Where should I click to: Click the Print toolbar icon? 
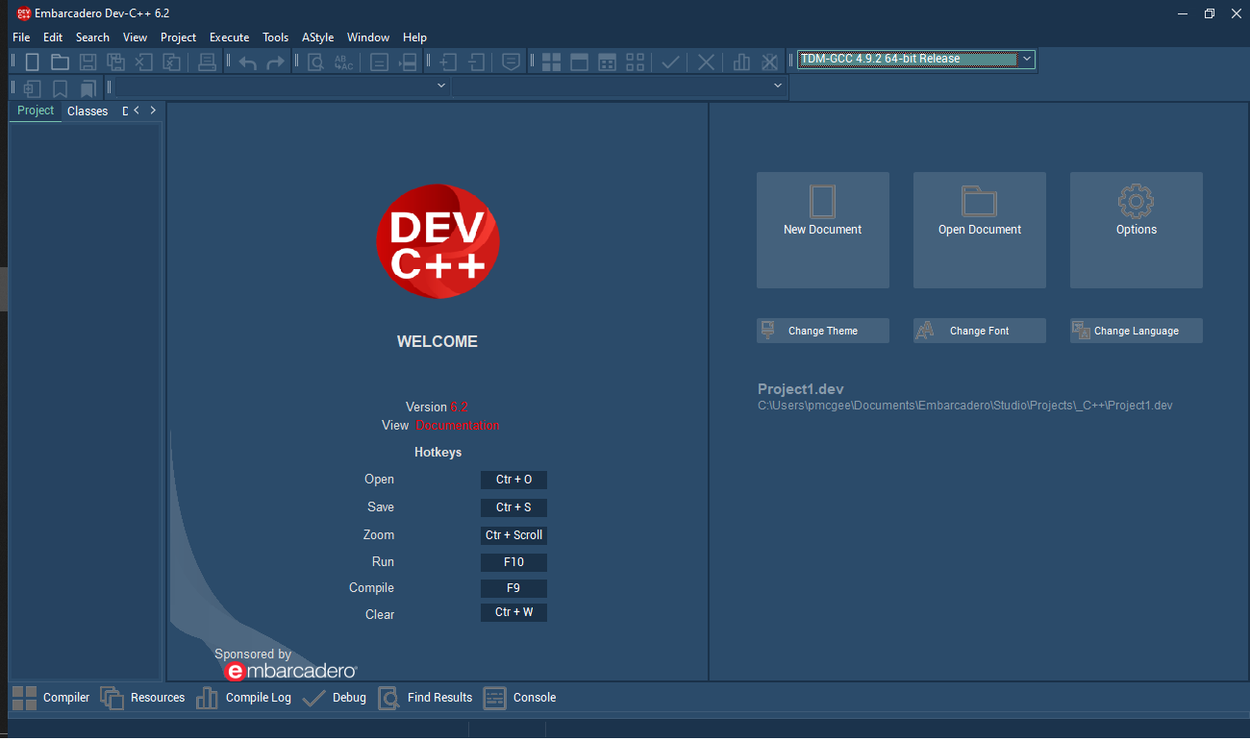pos(207,62)
